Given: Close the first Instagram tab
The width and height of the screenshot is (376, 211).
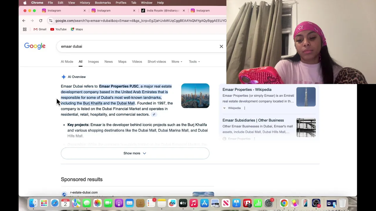Looking at the screenshot, I should (x=85, y=11).
